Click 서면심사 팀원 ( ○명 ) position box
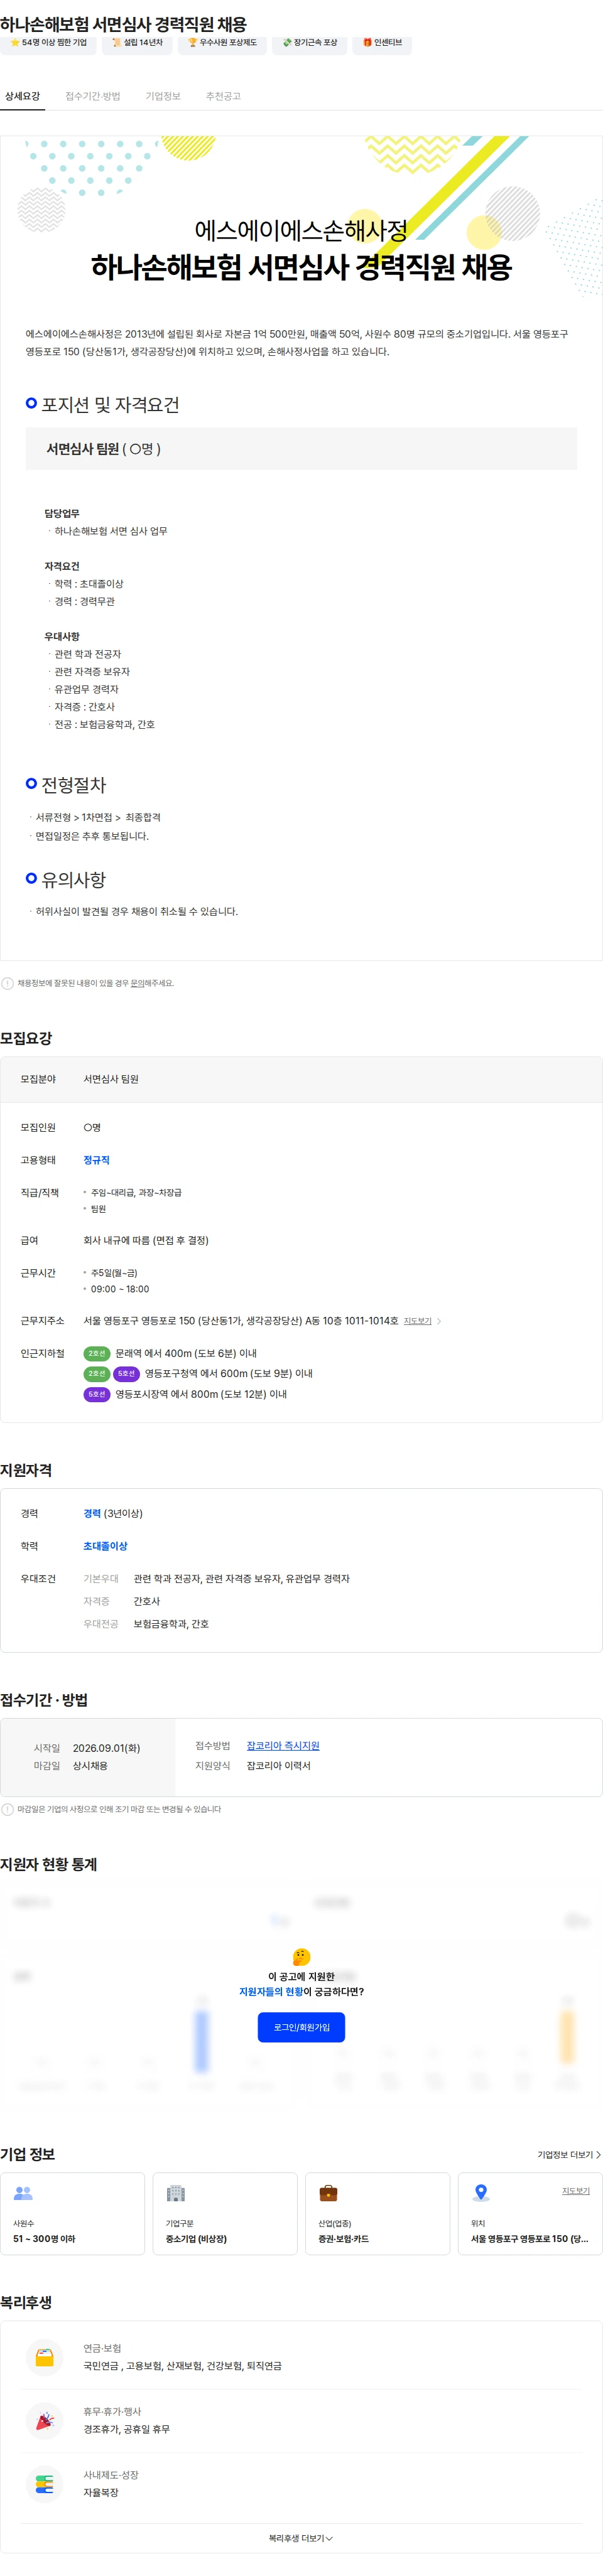The height and width of the screenshot is (2576, 603). click(301, 449)
